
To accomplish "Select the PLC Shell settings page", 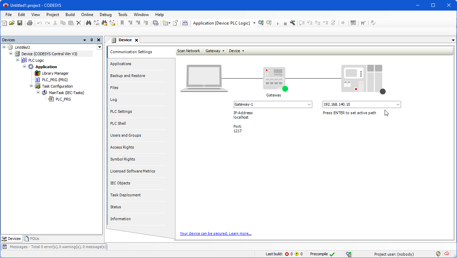I will (x=118, y=123).
